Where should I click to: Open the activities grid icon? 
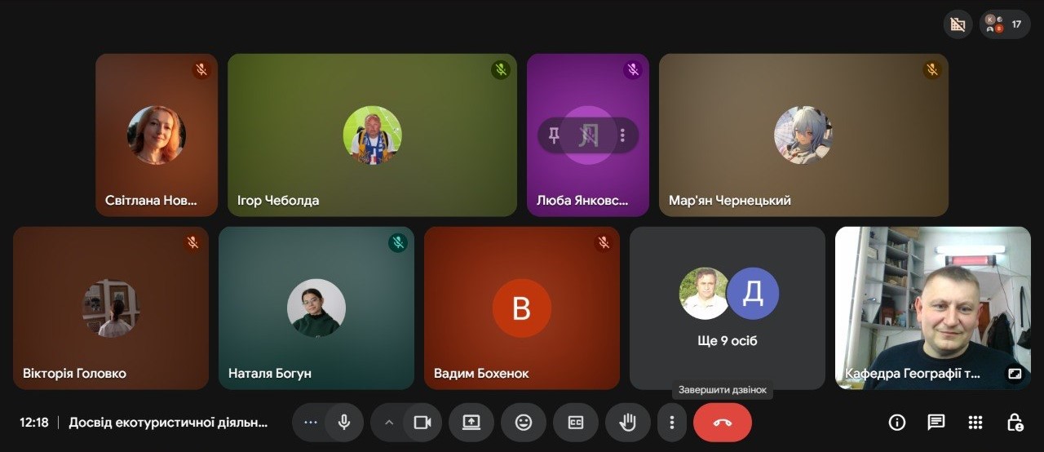tap(975, 422)
